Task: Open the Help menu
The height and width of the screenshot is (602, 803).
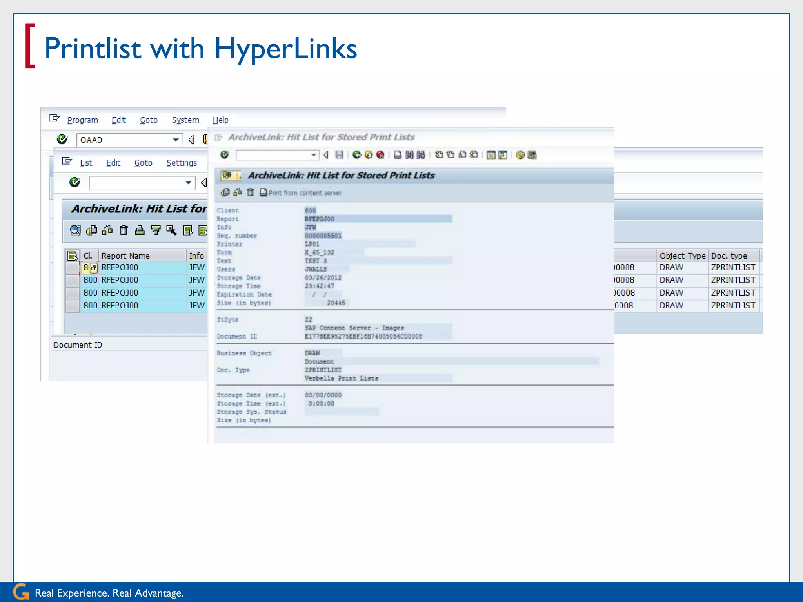Action: click(x=220, y=120)
